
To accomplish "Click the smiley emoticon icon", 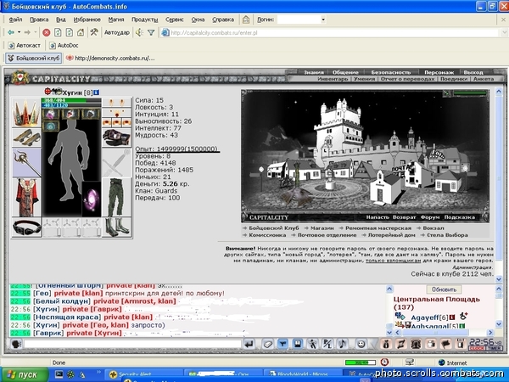I will click(361, 344).
